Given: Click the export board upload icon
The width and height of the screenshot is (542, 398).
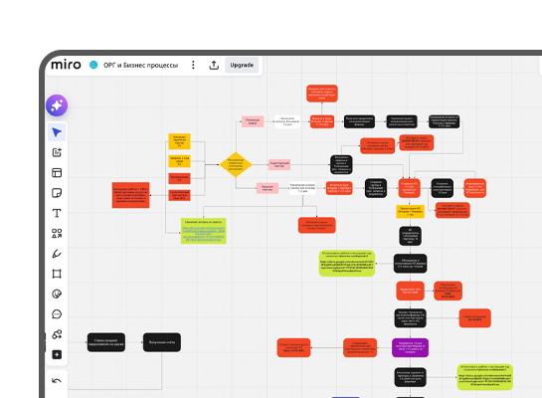Looking at the screenshot, I should pyautogui.click(x=214, y=65).
